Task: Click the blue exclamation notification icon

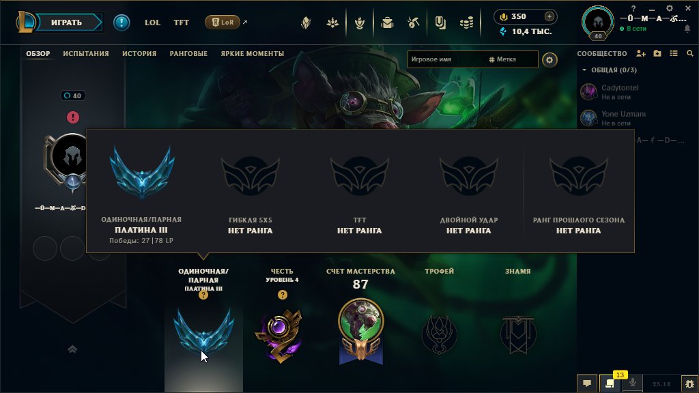Action: (122, 23)
